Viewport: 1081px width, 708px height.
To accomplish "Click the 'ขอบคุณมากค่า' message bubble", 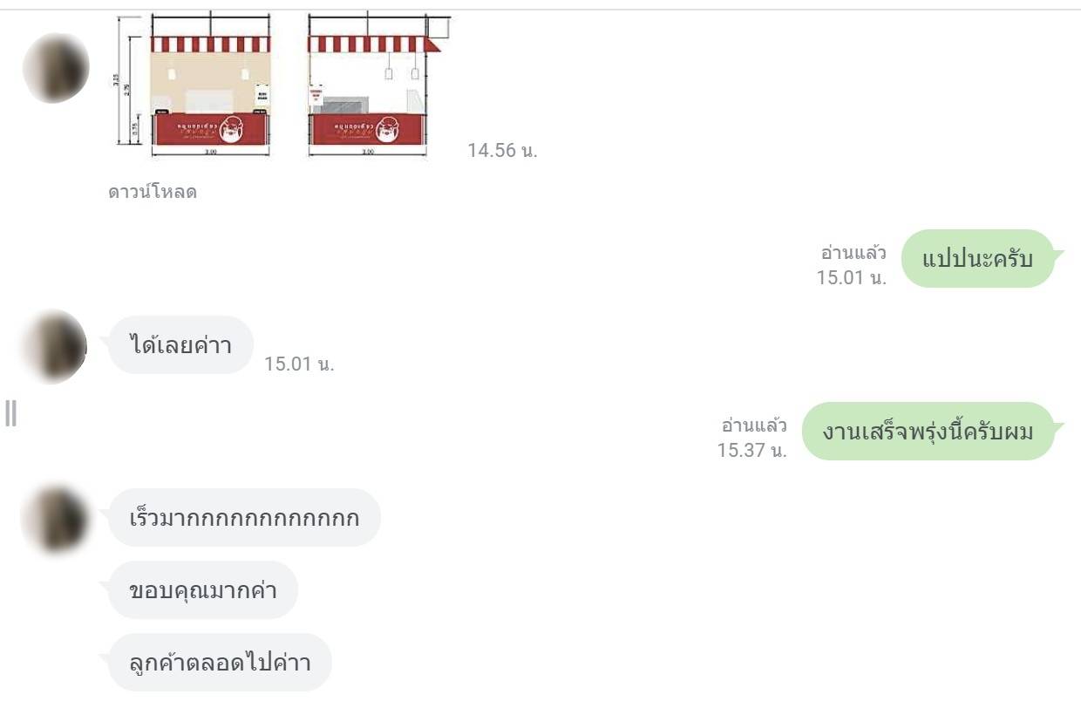I will (202, 590).
